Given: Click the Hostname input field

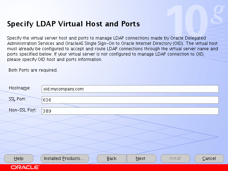Looking at the screenshot, I should [x=130, y=89].
